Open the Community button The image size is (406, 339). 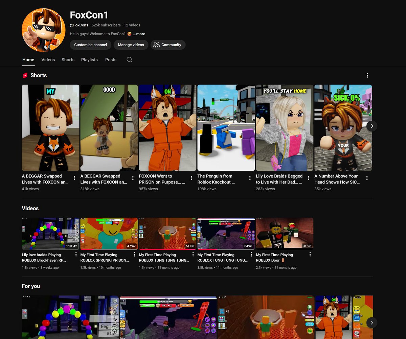(x=168, y=45)
